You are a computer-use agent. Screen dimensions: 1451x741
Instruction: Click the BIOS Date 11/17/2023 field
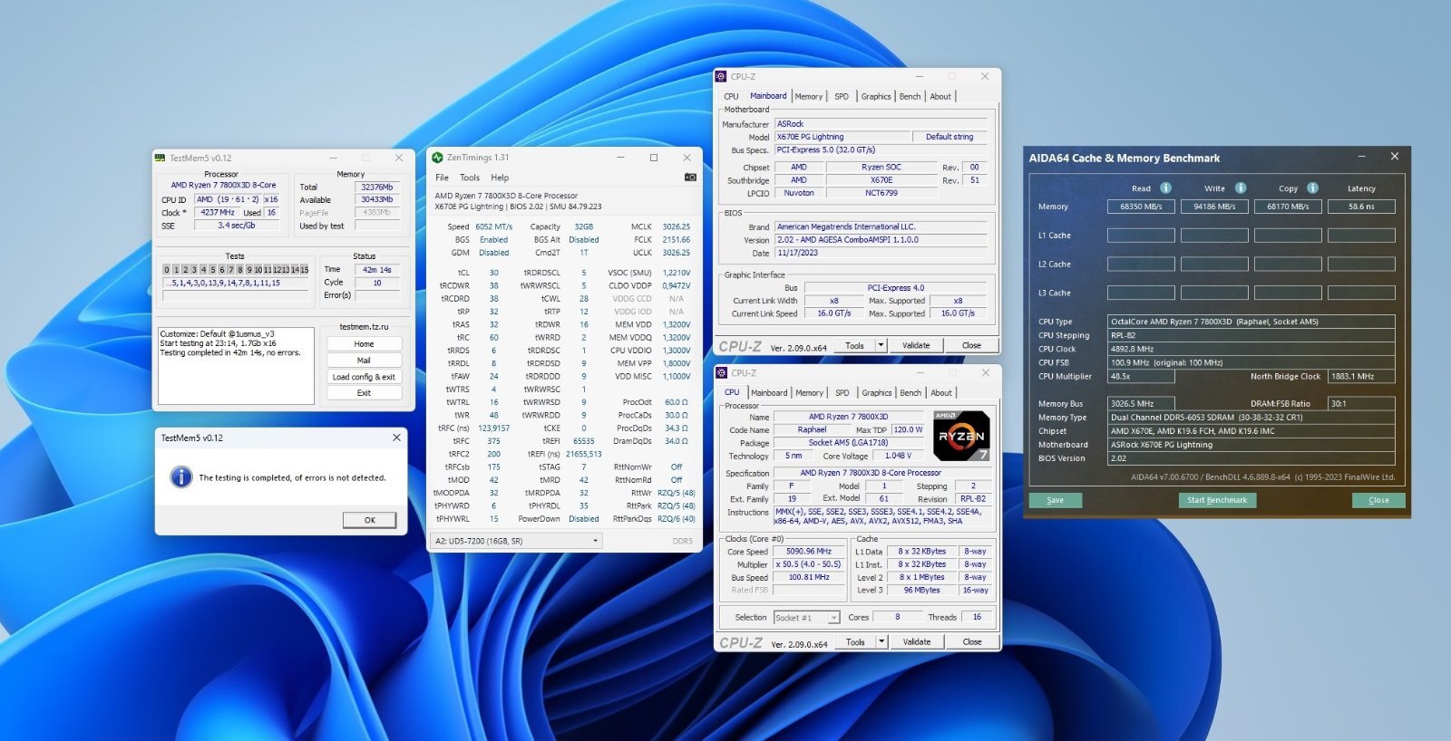click(881, 254)
